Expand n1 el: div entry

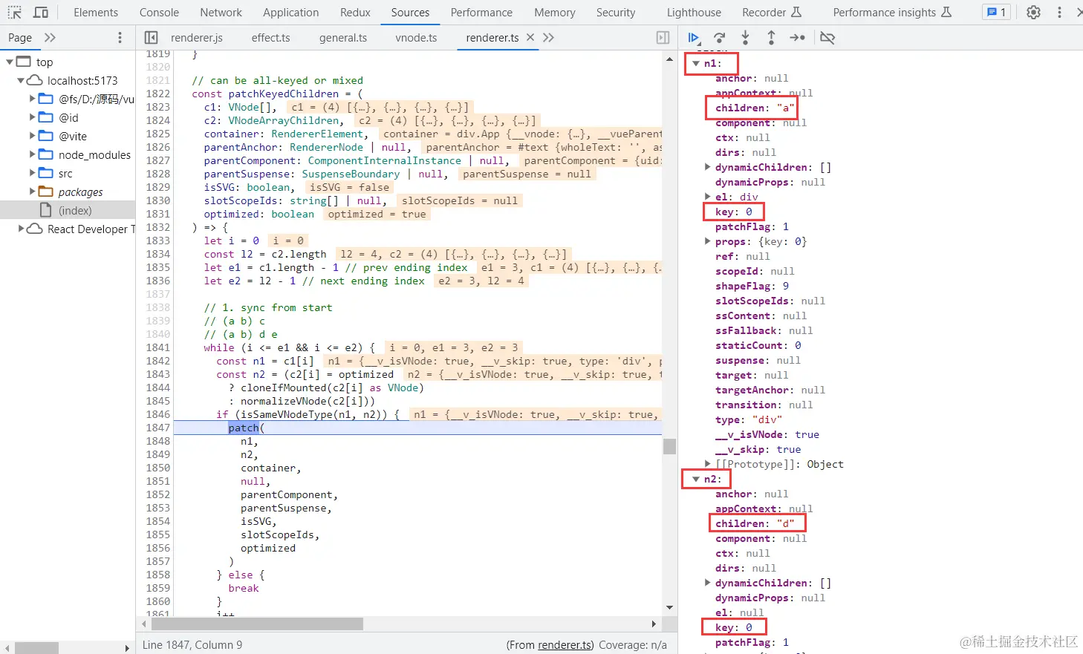point(708,197)
